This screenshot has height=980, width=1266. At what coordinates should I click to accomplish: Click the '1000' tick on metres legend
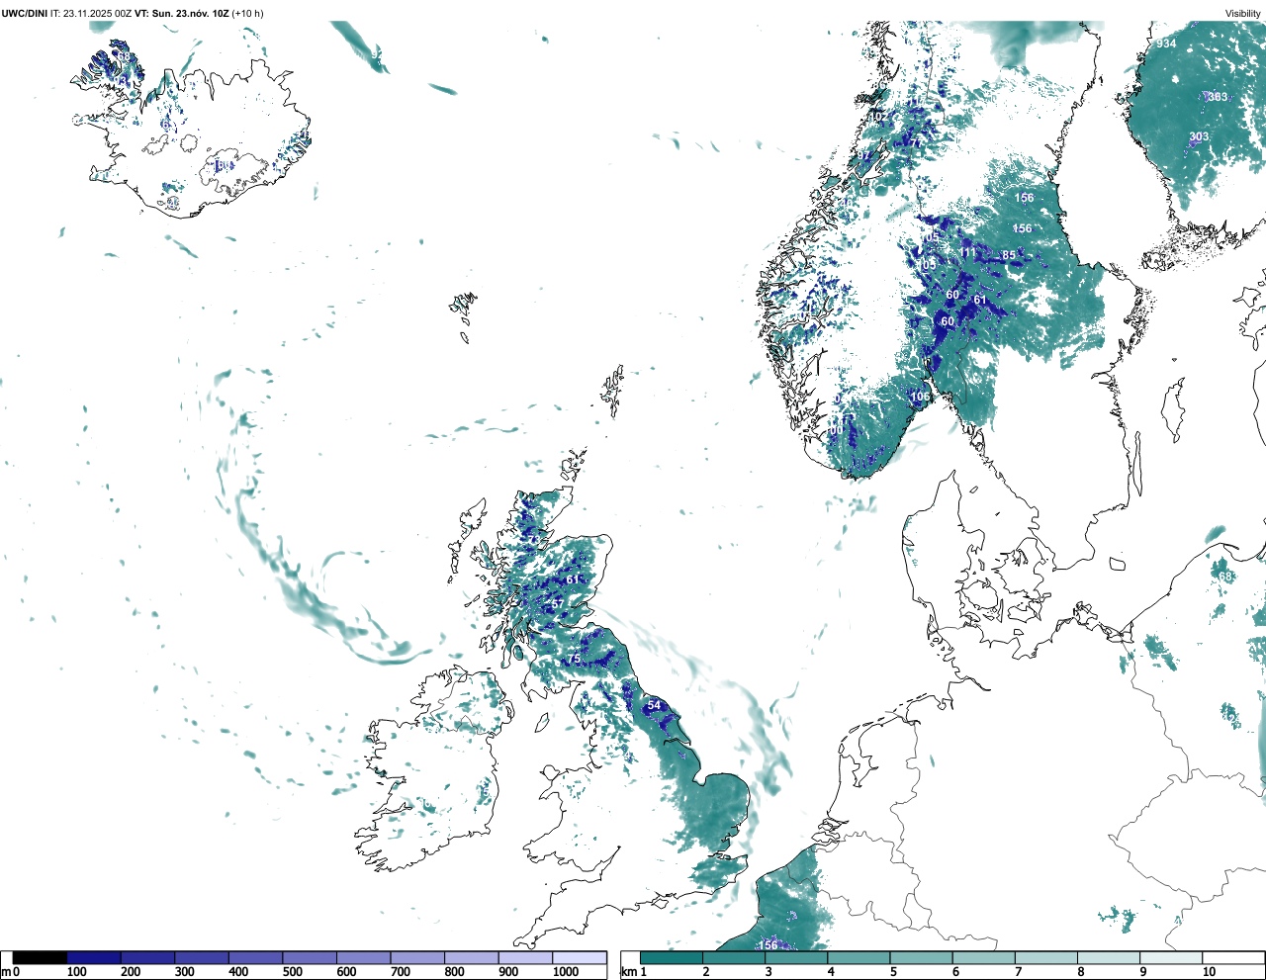point(566,972)
